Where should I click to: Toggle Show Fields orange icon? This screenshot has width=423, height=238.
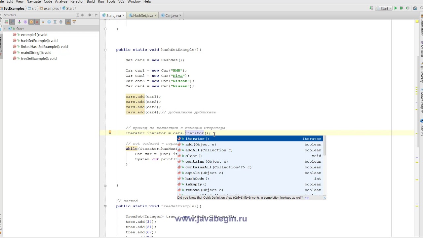pos(31,22)
